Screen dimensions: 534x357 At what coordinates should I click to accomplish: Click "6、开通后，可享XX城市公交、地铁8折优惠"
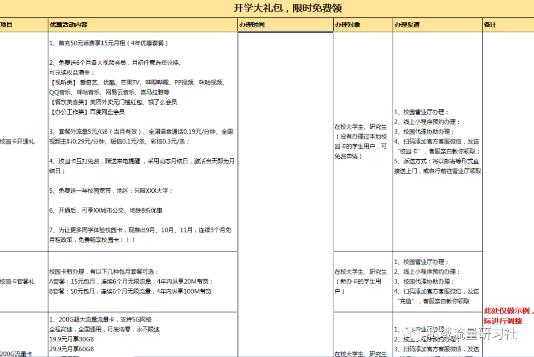[106, 211]
